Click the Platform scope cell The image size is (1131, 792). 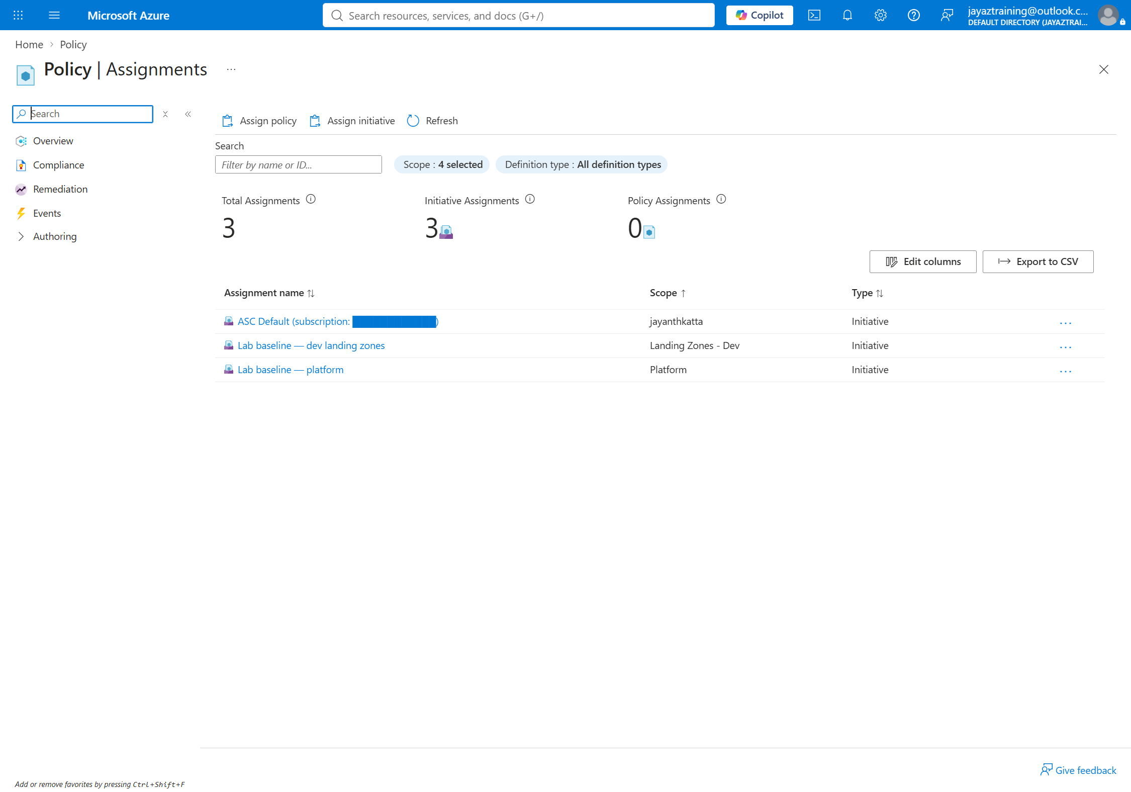coord(668,370)
